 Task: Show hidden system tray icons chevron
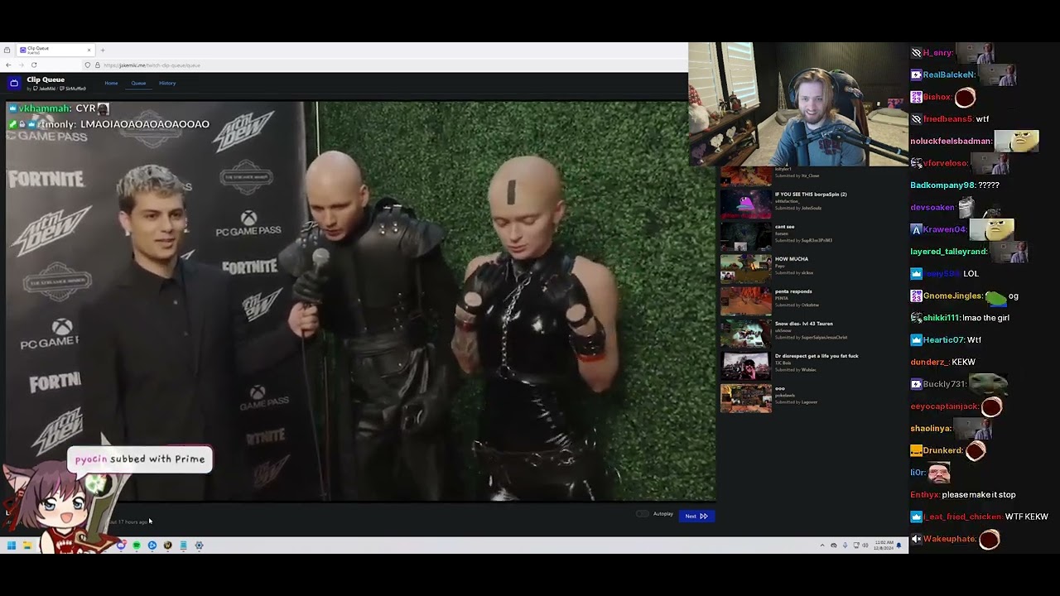click(822, 546)
